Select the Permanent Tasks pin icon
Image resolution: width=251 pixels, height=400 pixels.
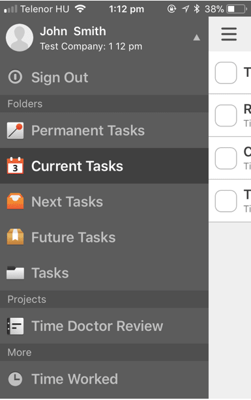(x=15, y=130)
